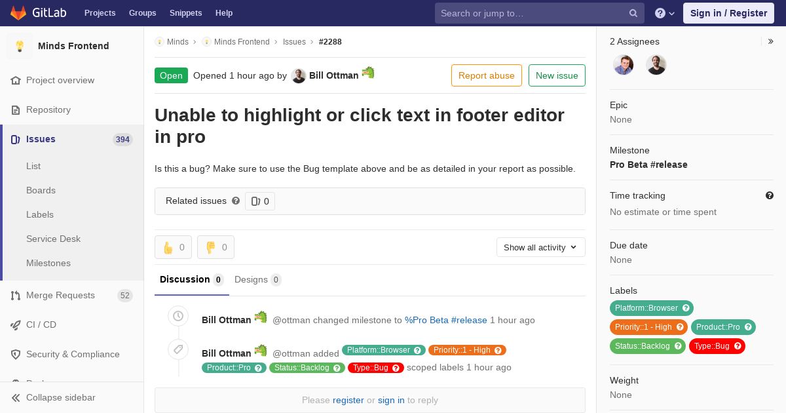Click the thumbs down reaction
786x413 pixels.
coord(215,247)
